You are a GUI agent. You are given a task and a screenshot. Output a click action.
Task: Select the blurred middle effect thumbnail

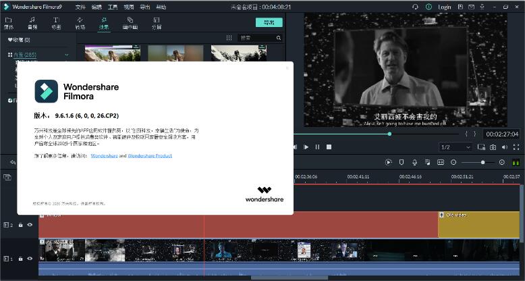[x=175, y=53]
